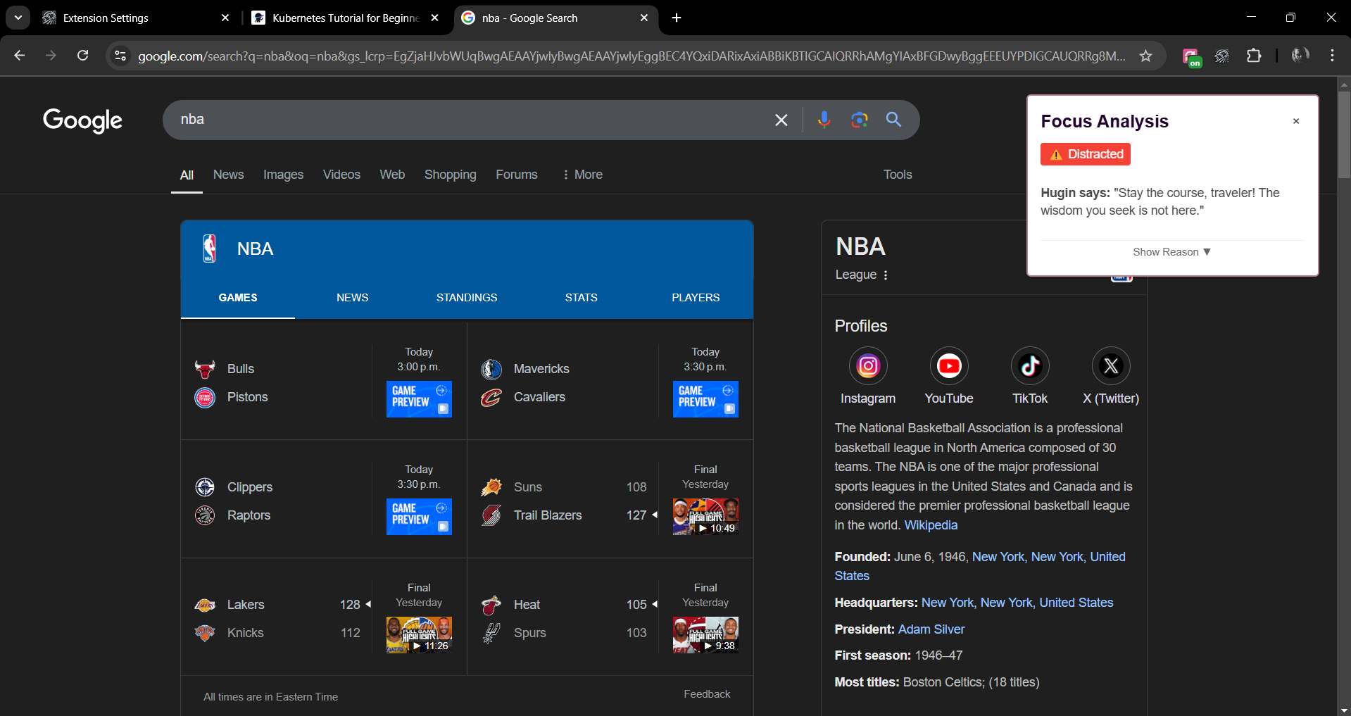Image resolution: width=1351 pixels, height=716 pixels.
Task: Open Google Lens image search
Action: point(859,120)
